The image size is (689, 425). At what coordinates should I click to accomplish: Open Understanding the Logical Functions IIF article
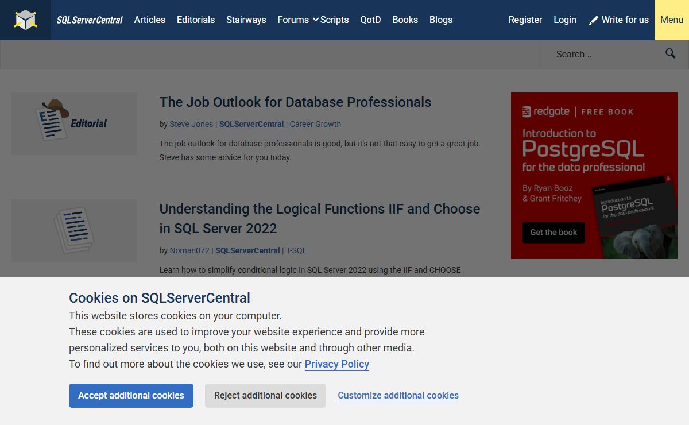(x=320, y=219)
